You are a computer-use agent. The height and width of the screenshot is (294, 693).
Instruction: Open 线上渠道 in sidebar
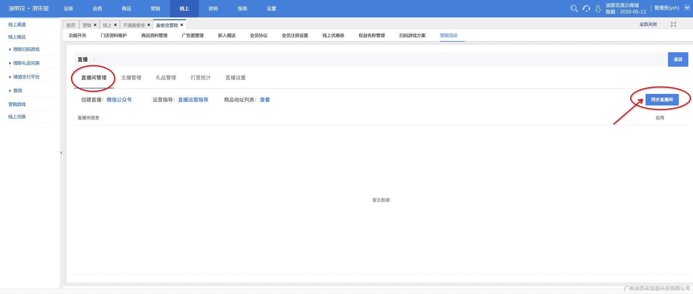click(x=17, y=25)
